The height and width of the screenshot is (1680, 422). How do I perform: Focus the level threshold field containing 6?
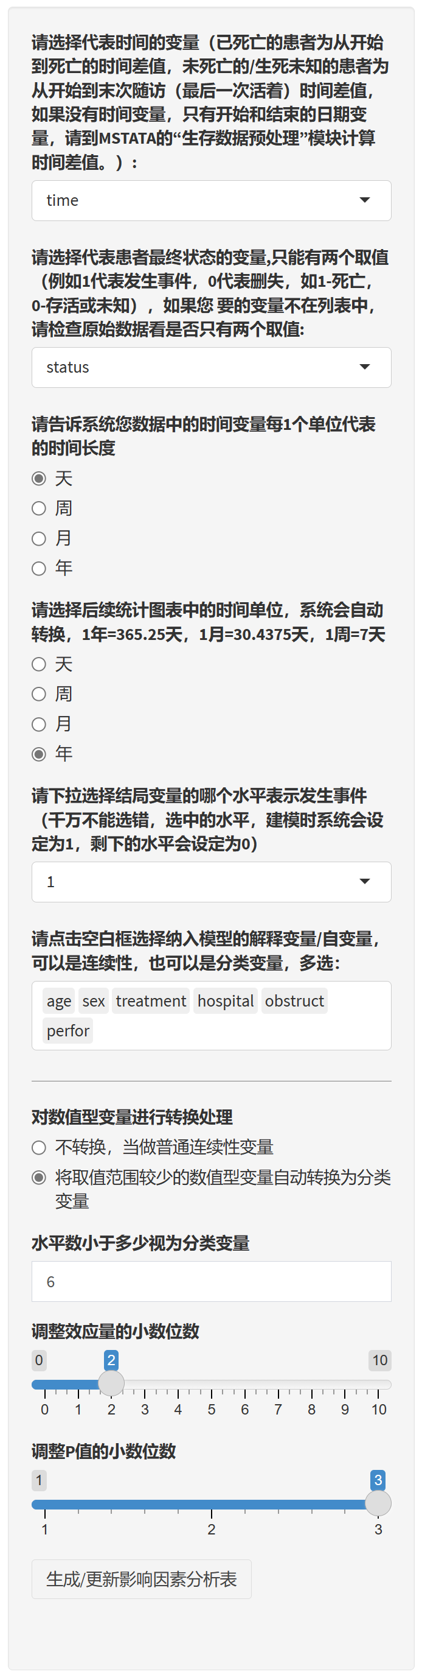click(x=211, y=1282)
